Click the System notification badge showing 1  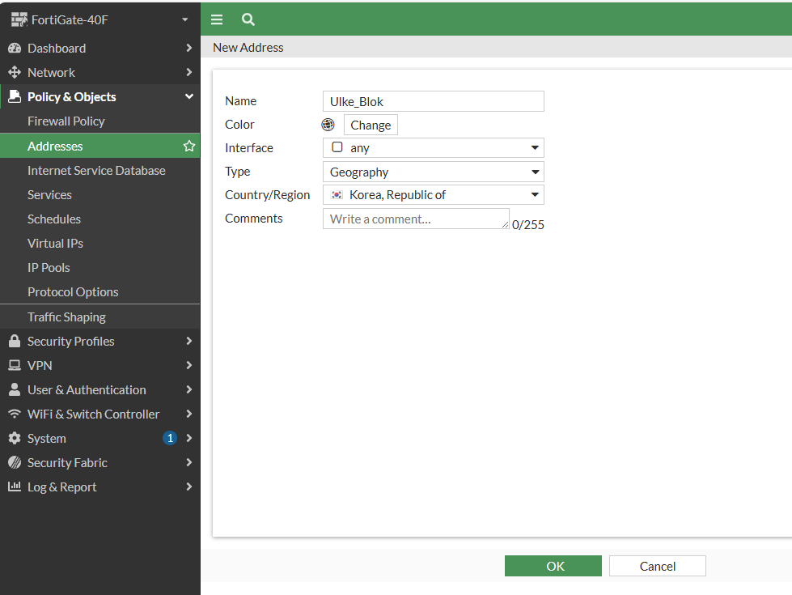[x=170, y=438]
